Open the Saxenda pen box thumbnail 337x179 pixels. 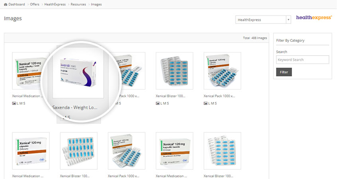tap(78, 72)
